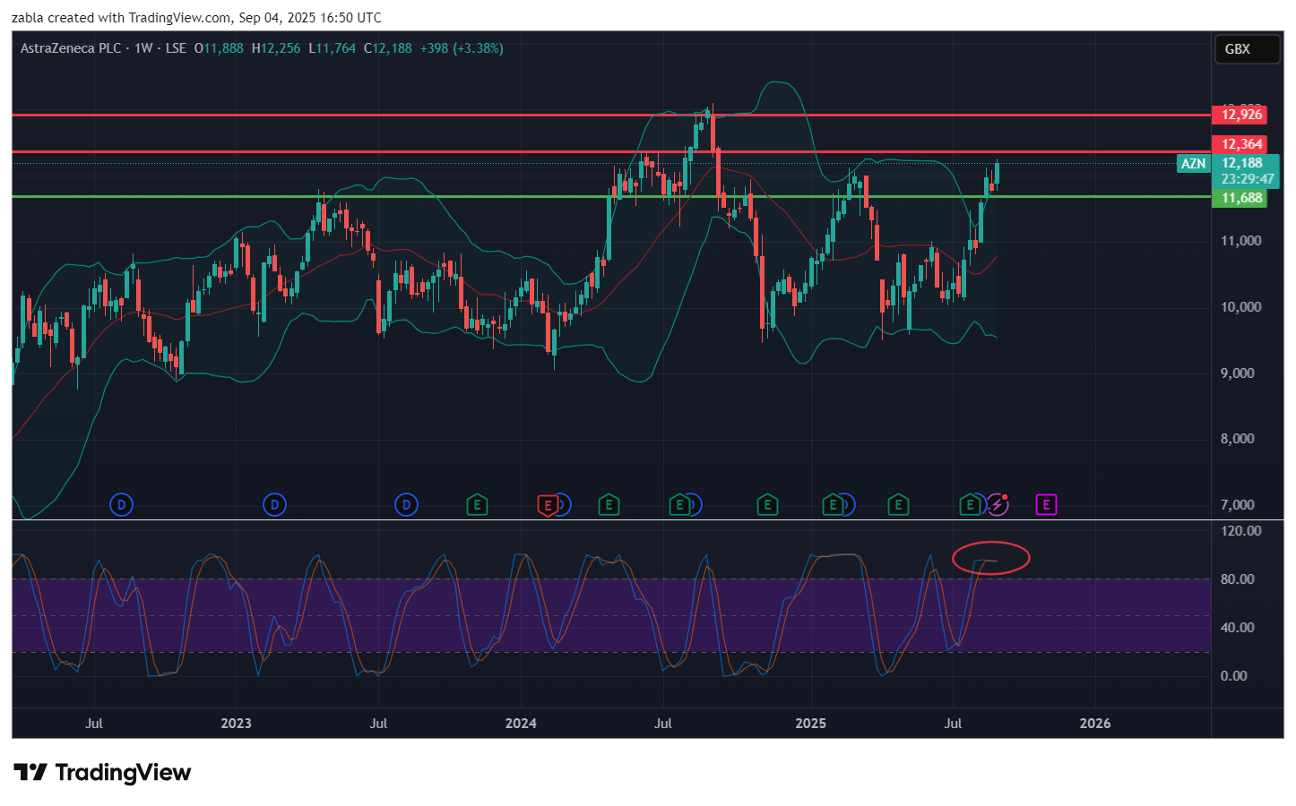This screenshot has width=1296, height=806.
Task: Open the red earnings marker in early 2024
Action: (547, 505)
